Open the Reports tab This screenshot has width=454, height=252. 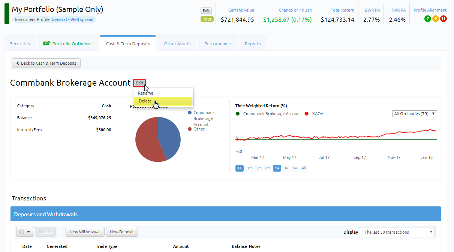pos(253,44)
